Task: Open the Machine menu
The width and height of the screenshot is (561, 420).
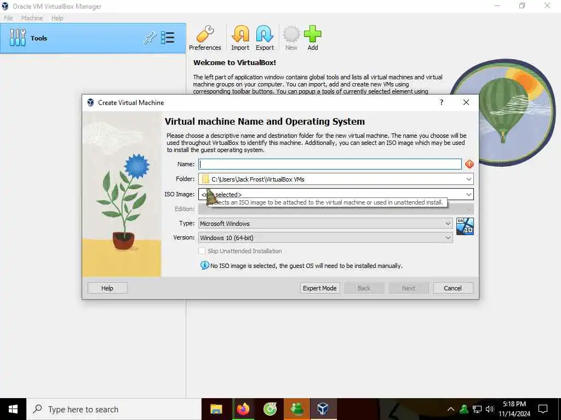Action: [32, 18]
